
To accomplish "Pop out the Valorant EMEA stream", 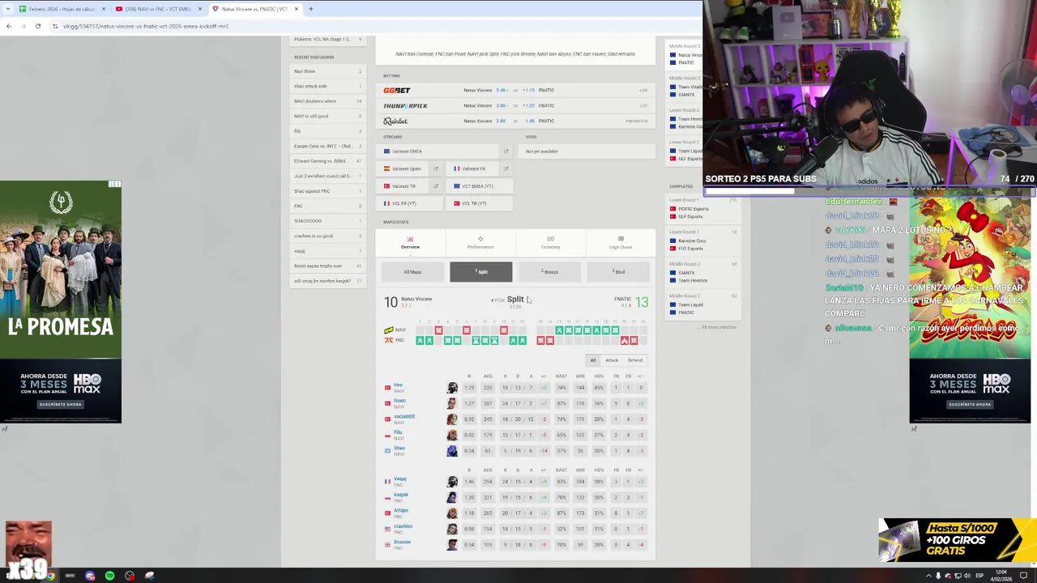I will click(506, 151).
